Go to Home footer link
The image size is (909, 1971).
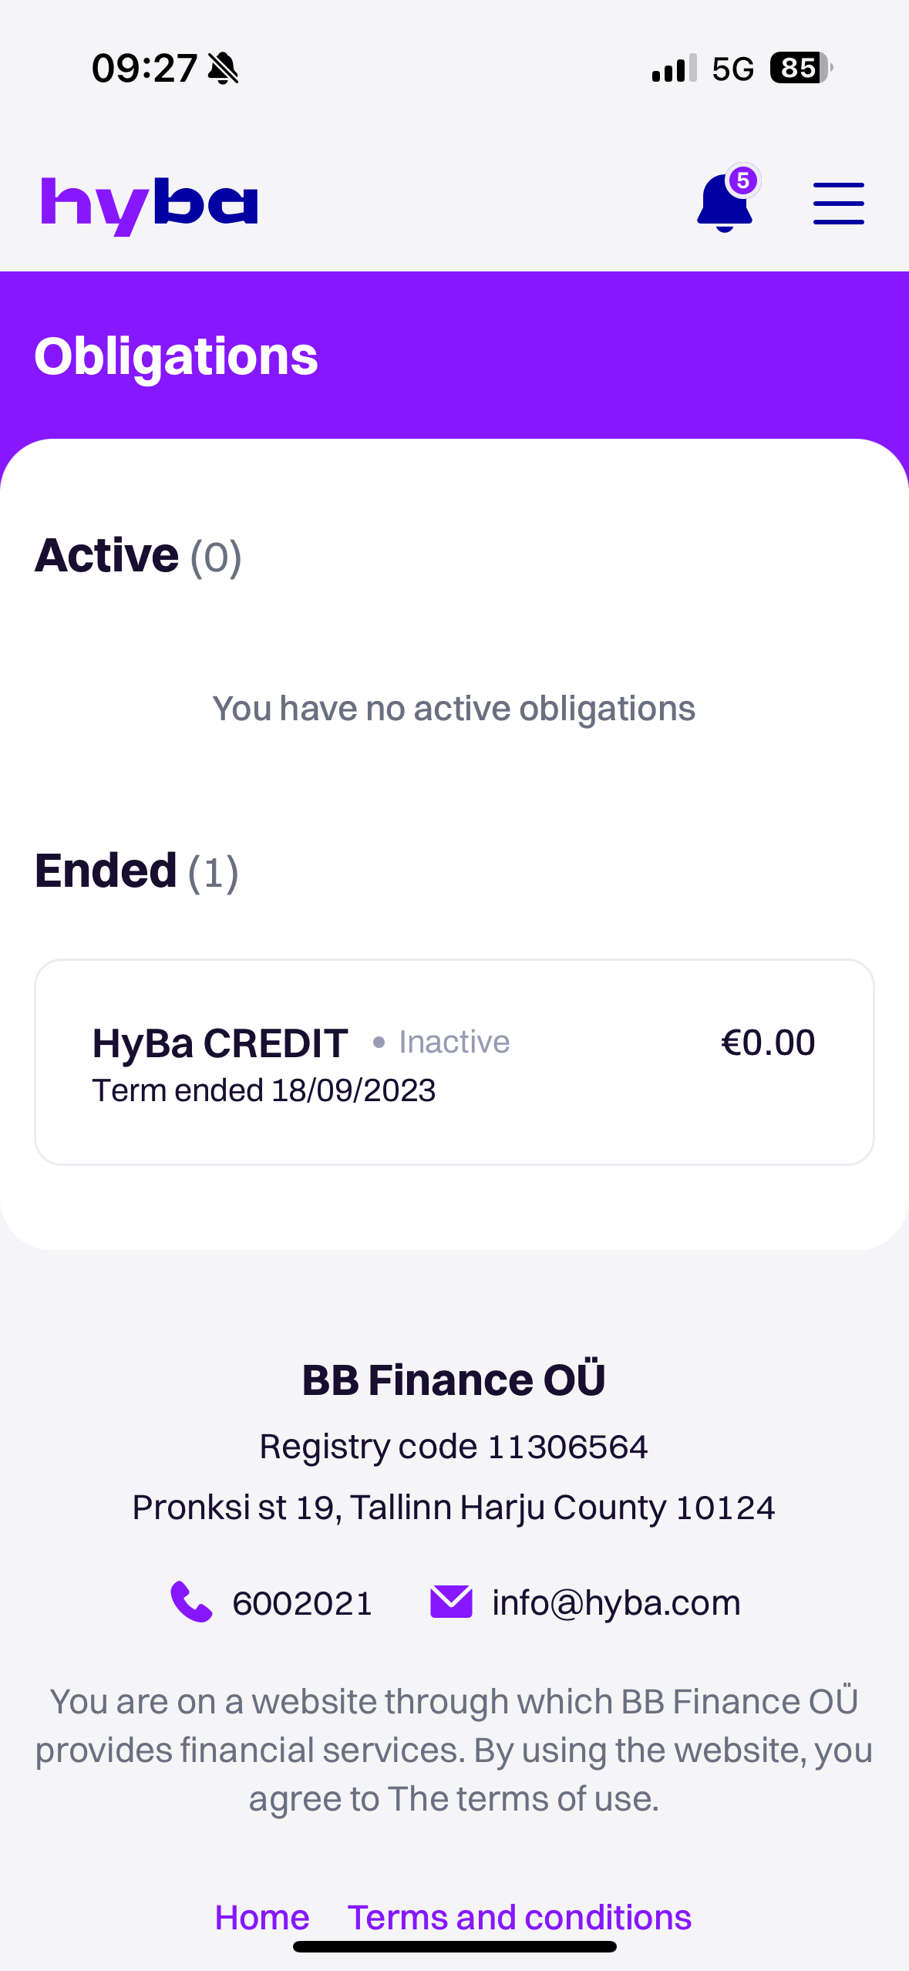click(x=262, y=1917)
